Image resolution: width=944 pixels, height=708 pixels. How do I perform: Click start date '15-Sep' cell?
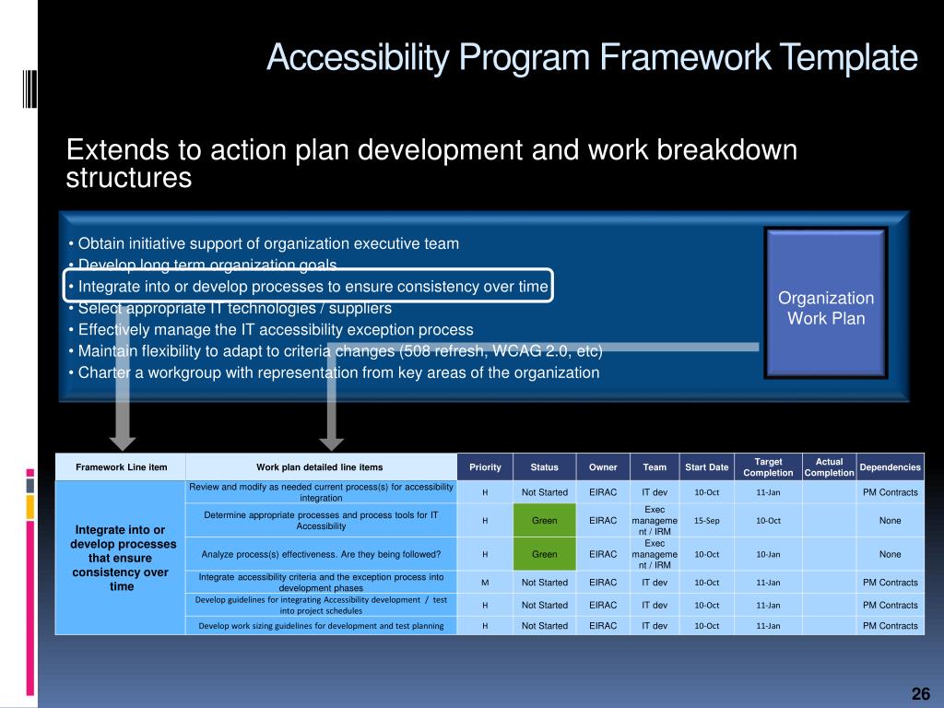pyautogui.click(x=707, y=521)
